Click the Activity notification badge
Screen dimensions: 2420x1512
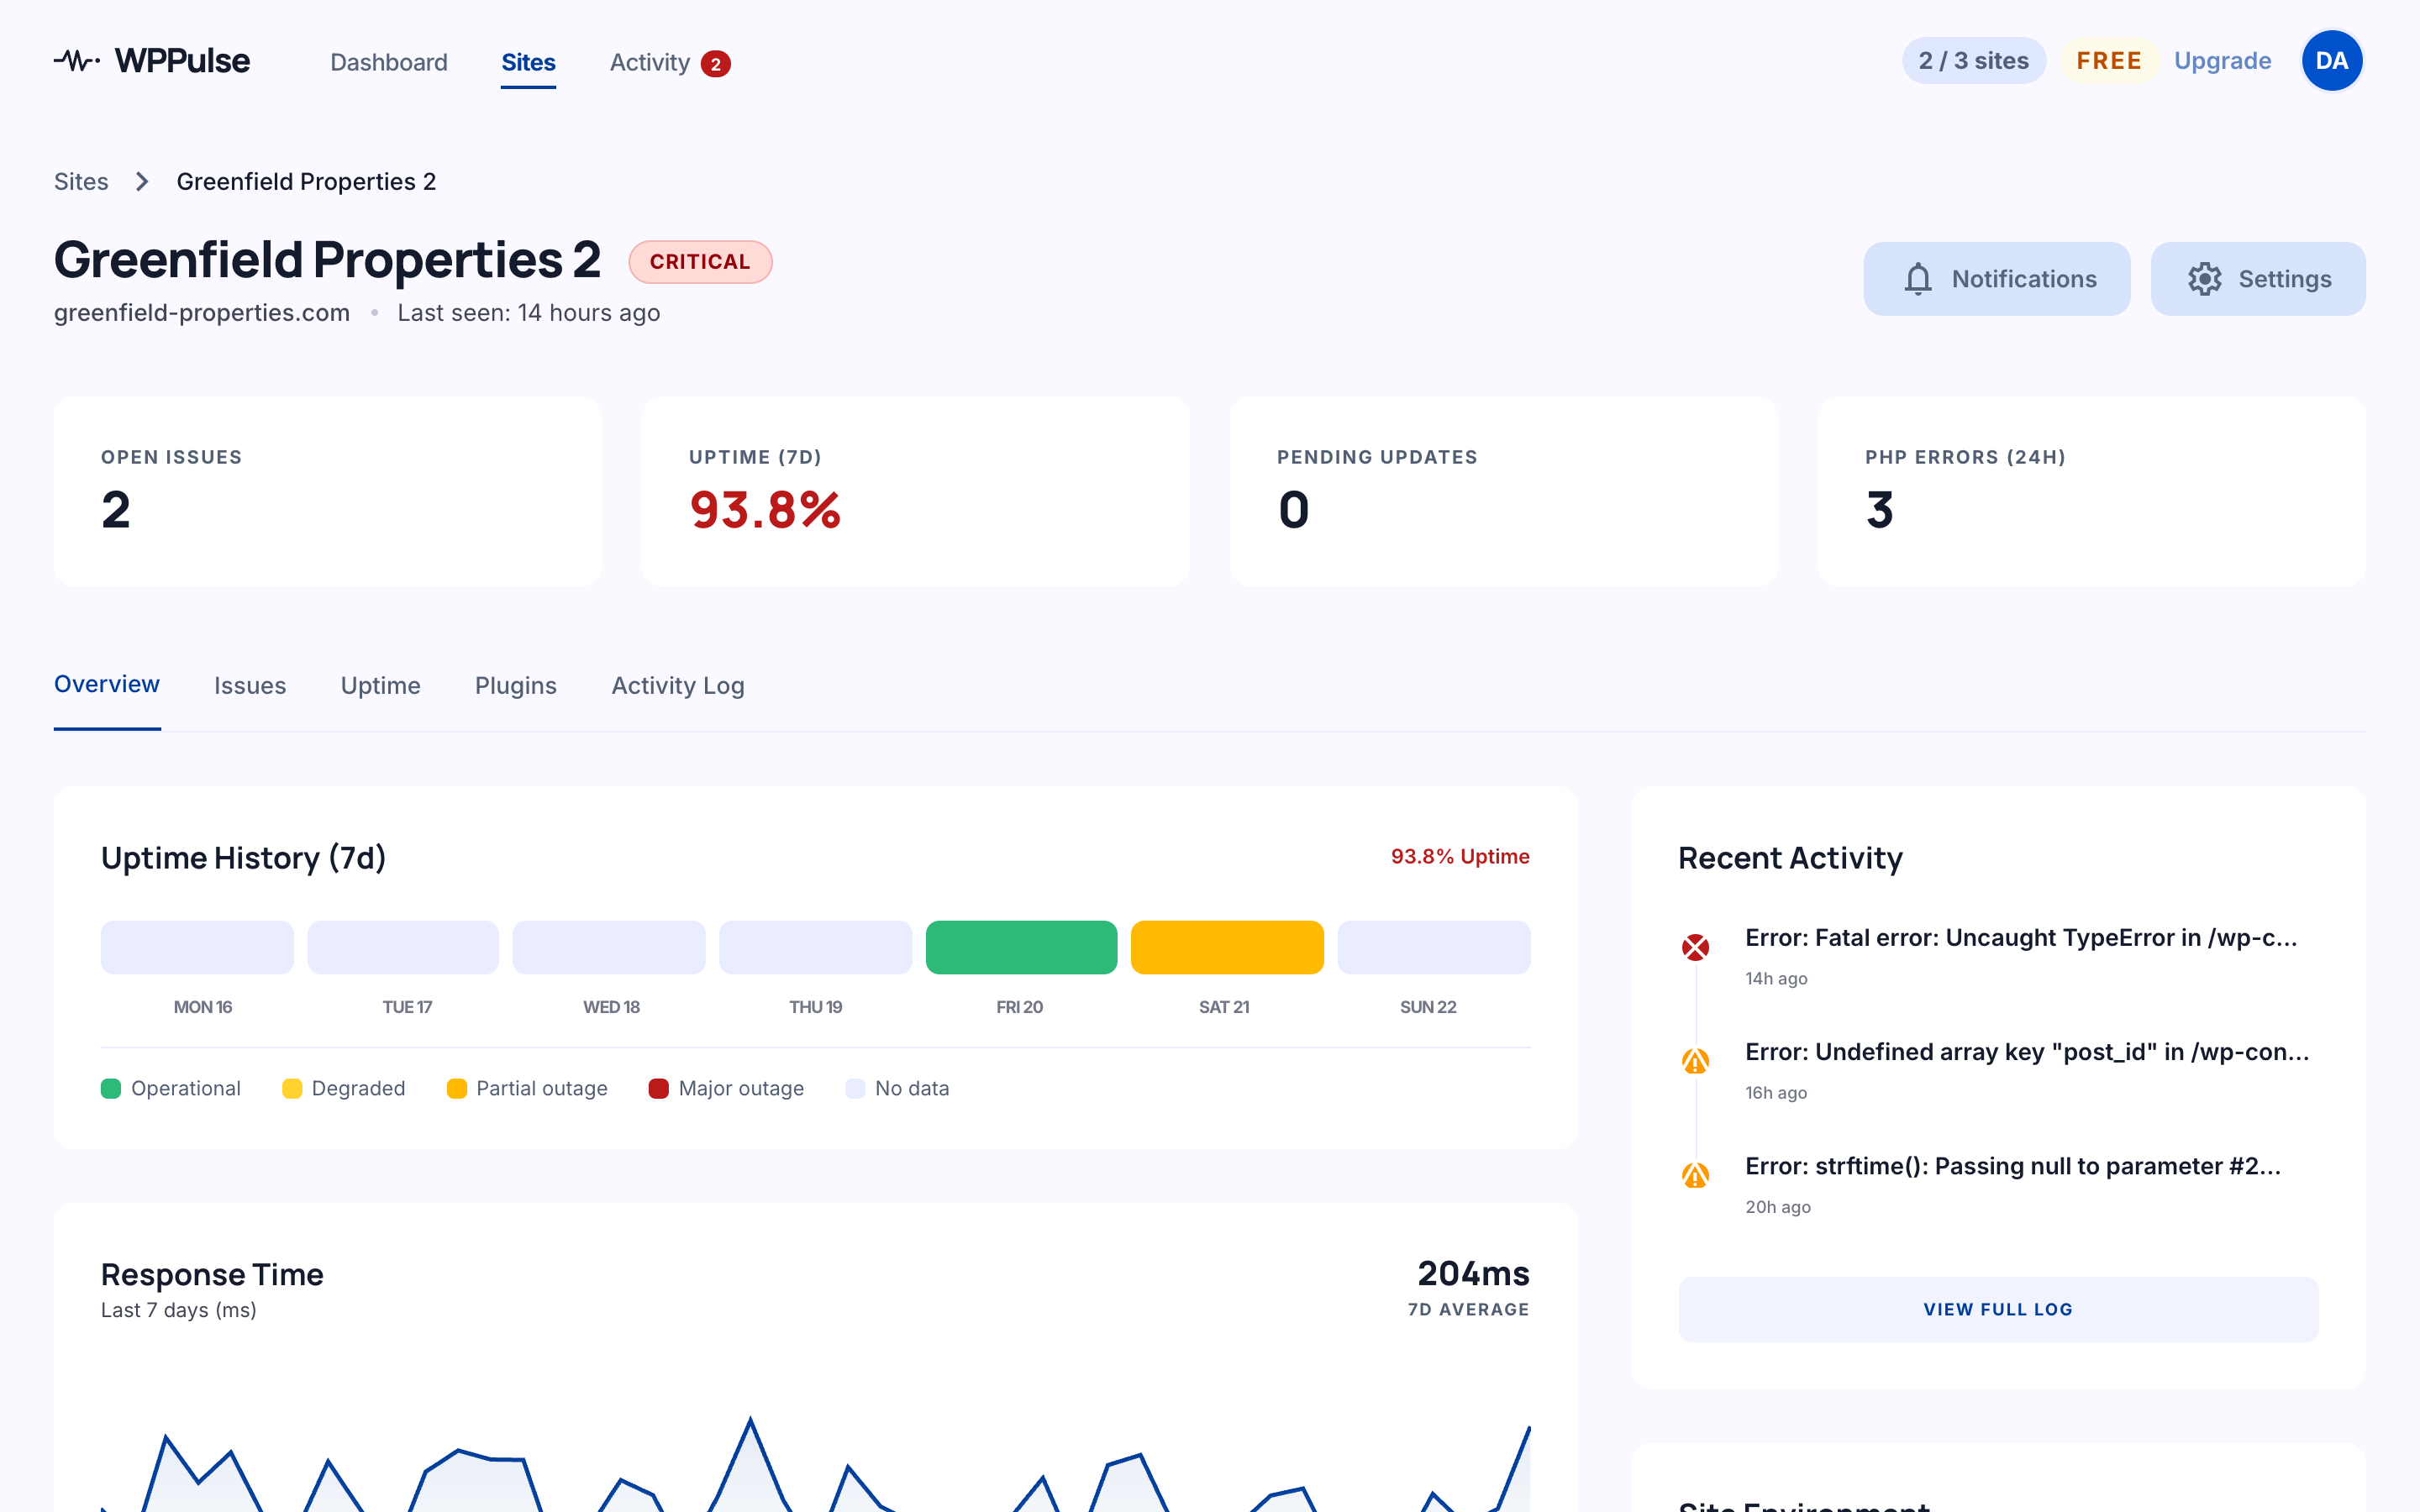[x=716, y=63]
